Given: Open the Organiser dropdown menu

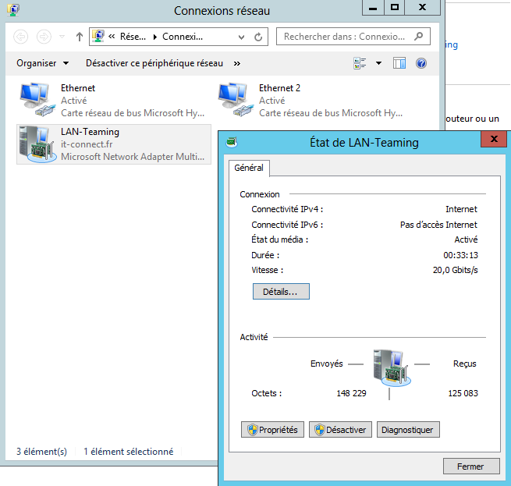Looking at the screenshot, I should (42, 63).
